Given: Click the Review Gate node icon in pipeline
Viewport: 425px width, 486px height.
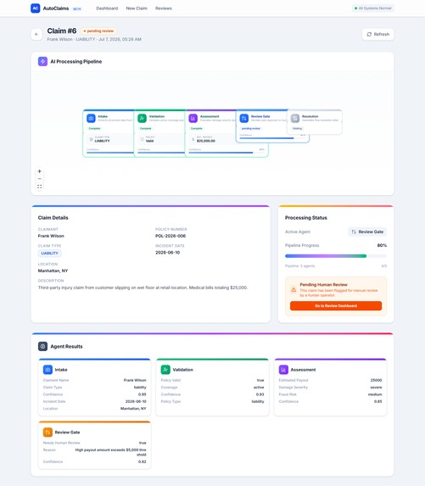Looking at the screenshot, I should click(244, 118).
